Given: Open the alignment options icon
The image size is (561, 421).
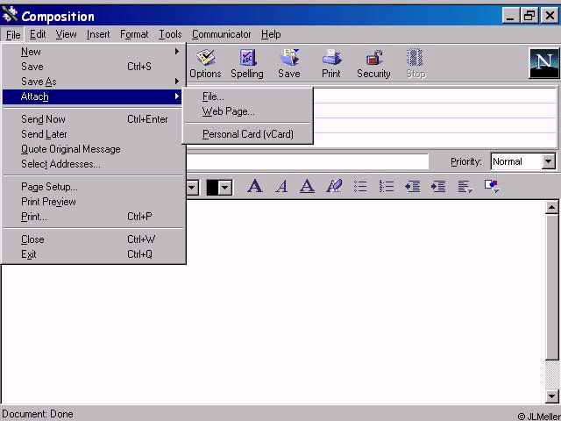Looking at the screenshot, I should pos(465,186).
